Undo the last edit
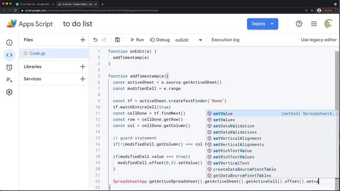Screen dimensions: 340x191 [96, 40]
